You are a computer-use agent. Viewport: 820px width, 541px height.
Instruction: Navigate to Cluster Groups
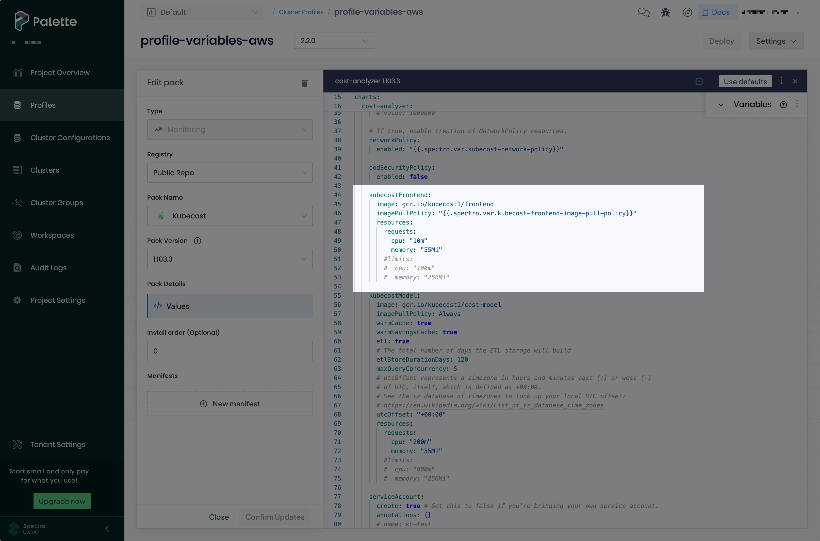tap(56, 202)
